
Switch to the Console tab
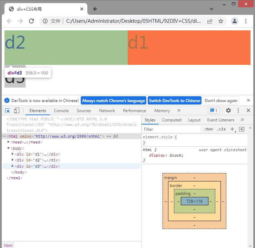click(x=61, y=111)
